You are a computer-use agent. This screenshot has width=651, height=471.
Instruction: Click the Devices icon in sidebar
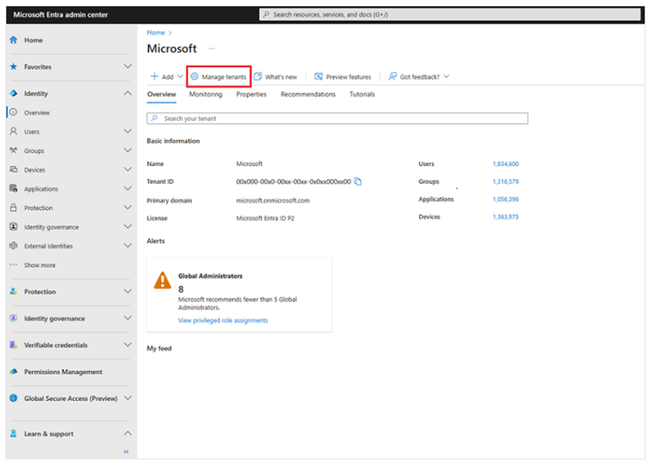14,170
